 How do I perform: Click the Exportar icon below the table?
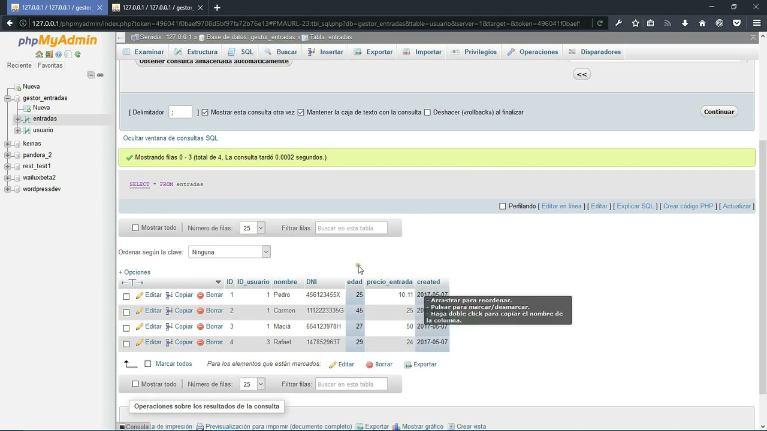408,365
